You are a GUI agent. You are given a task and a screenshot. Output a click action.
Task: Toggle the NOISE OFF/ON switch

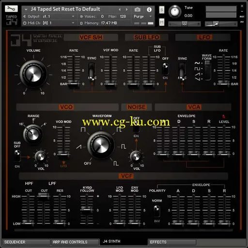[136, 126]
